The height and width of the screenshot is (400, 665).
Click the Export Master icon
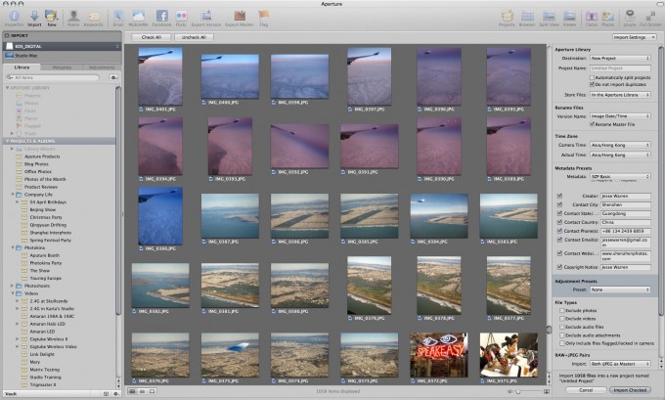pyautogui.click(x=240, y=17)
